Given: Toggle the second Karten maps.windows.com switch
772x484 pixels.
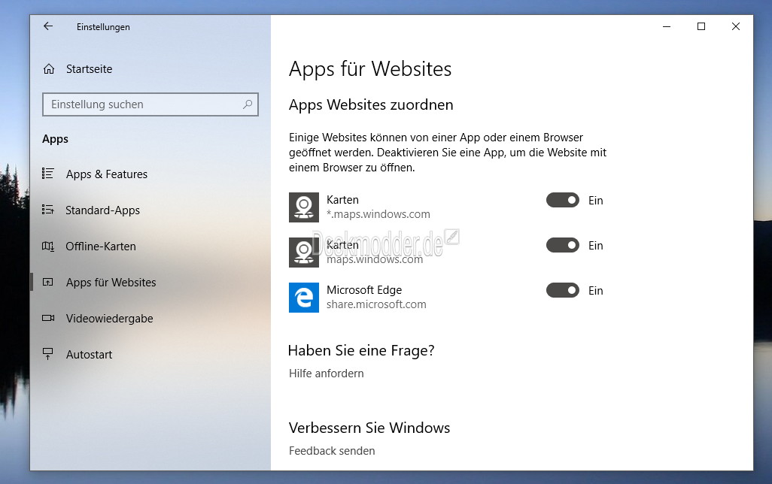Looking at the screenshot, I should (563, 245).
